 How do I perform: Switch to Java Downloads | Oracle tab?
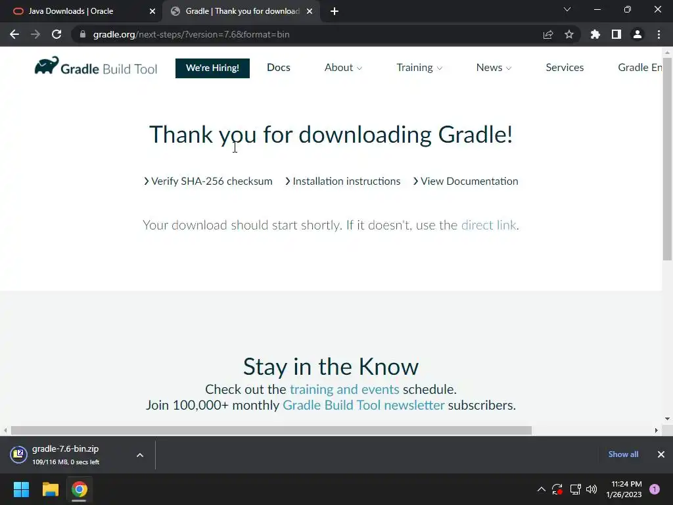click(x=81, y=12)
